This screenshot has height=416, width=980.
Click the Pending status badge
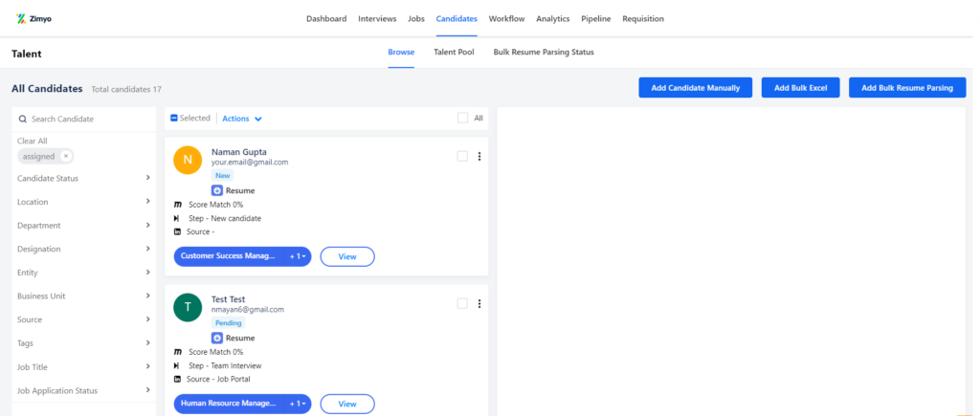tap(228, 323)
